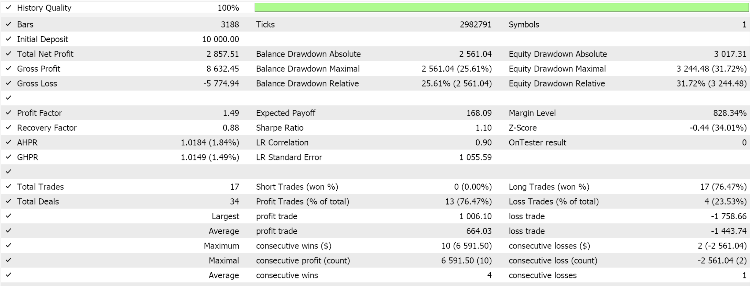Click the Symbols label
The width and height of the screenshot is (750, 286).
[x=524, y=24]
